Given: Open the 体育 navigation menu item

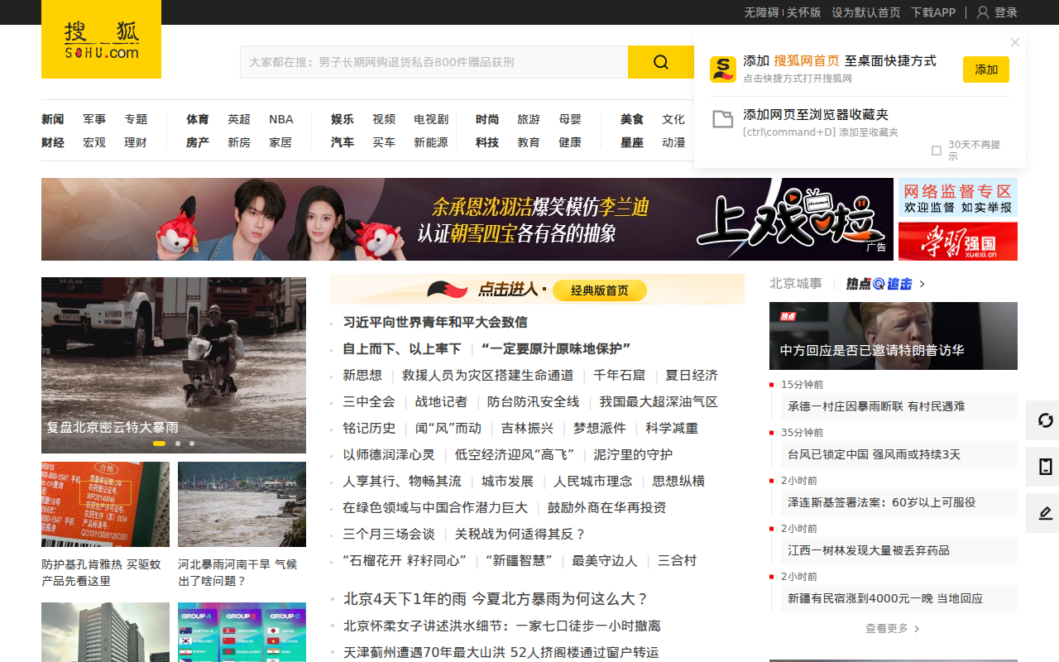Looking at the screenshot, I should [x=198, y=119].
